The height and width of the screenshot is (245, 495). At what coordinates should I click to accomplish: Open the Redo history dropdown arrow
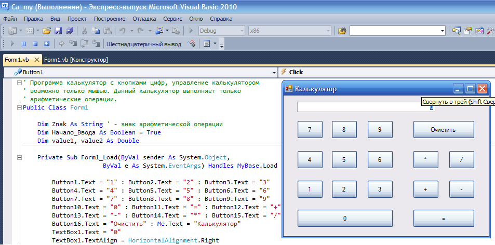click(x=150, y=31)
